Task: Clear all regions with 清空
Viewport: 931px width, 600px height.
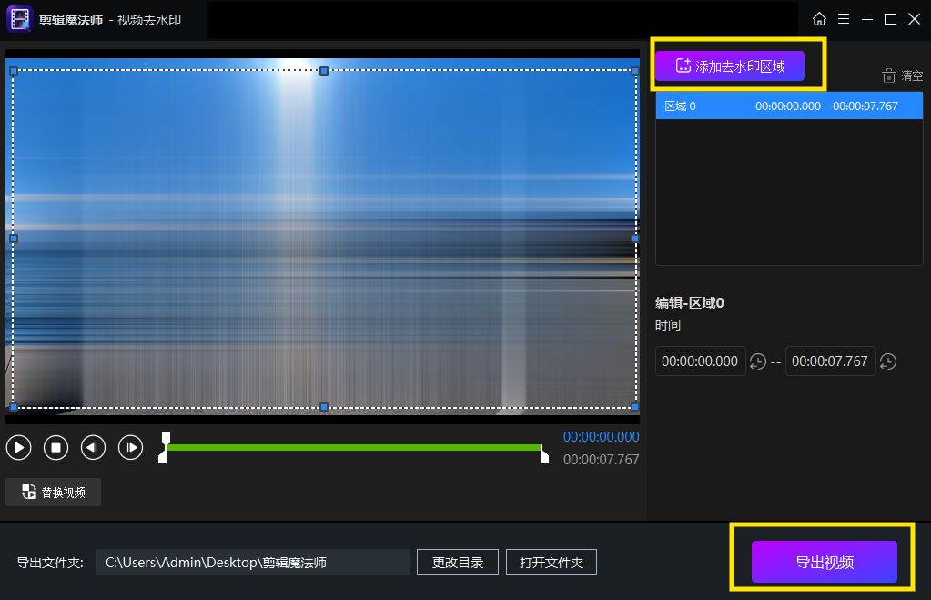Action: click(x=903, y=76)
